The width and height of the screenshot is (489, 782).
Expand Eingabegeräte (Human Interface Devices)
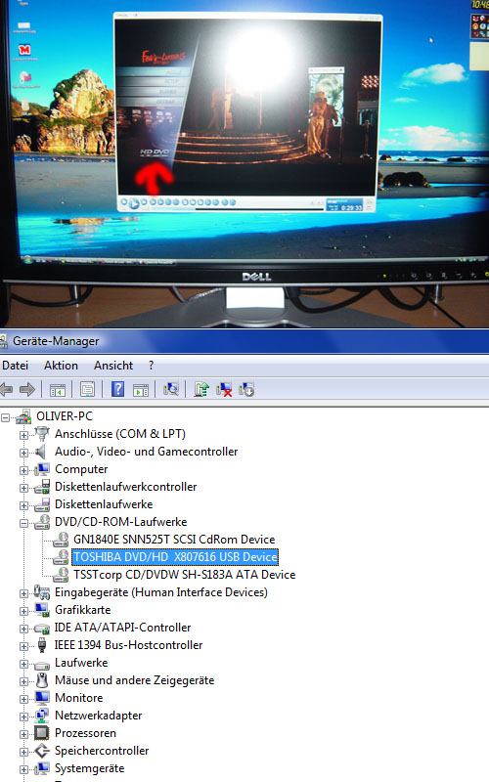click(23, 593)
